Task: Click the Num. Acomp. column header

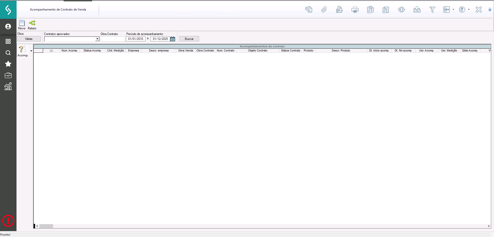Action: click(x=70, y=51)
